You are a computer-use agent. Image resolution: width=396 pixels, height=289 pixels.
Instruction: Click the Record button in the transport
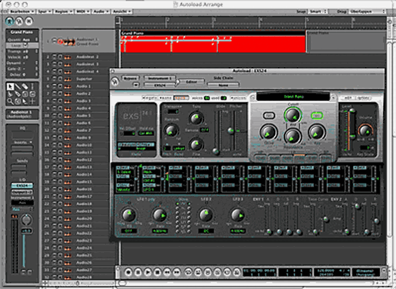click(128, 273)
